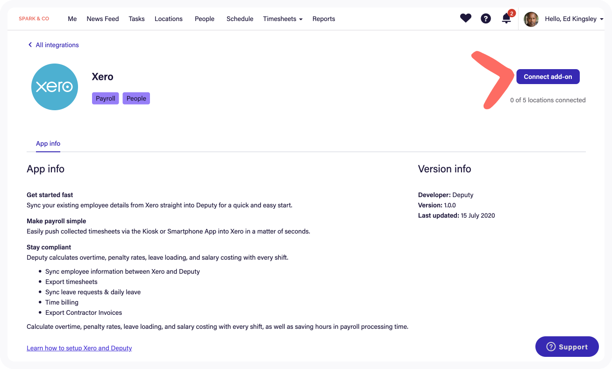Open the notifications bell

point(506,19)
